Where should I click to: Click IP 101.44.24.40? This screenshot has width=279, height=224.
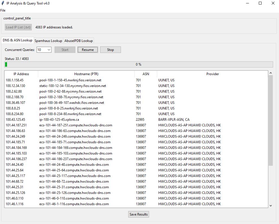(15, 165)
